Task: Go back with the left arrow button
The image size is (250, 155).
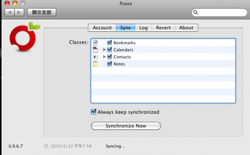Action: [9, 12]
